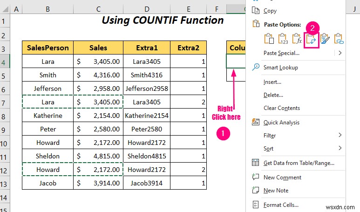
Task: Select column E header
Action: click(189, 9)
